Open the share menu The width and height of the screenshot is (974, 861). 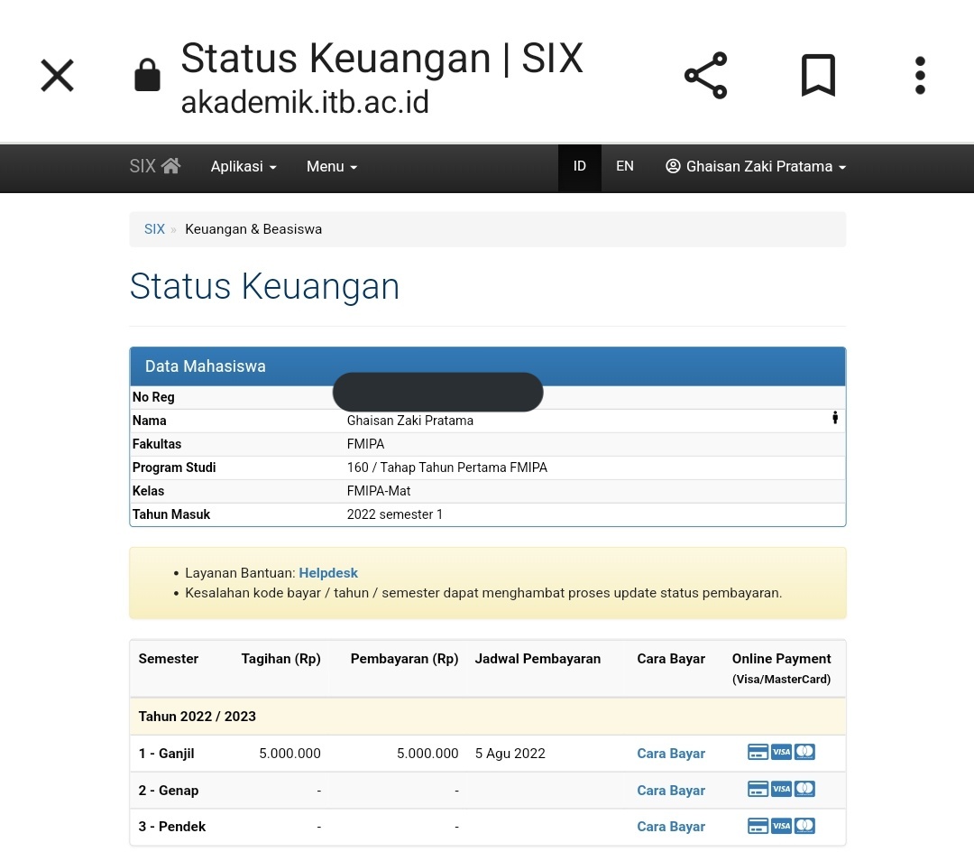(704, 76)
